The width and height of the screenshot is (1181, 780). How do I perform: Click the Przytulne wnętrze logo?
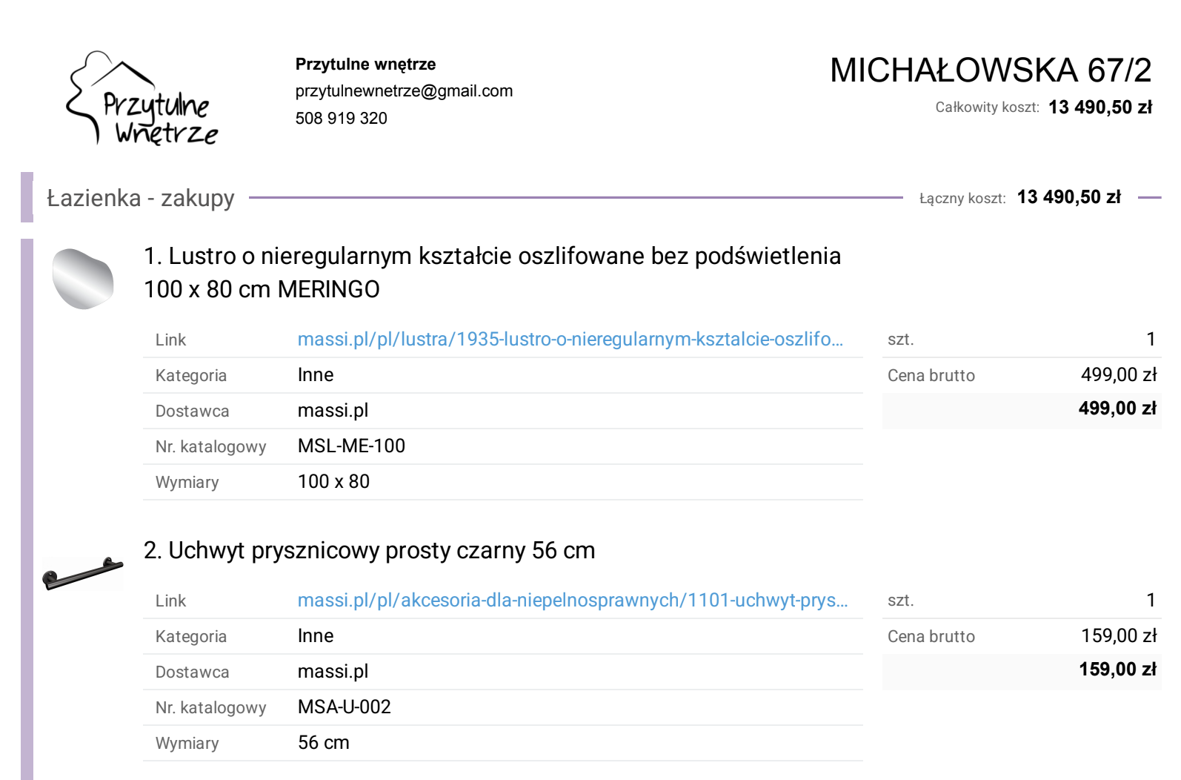(x=142, y=99)
